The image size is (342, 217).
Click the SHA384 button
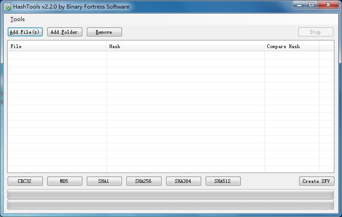click(183, 181)
